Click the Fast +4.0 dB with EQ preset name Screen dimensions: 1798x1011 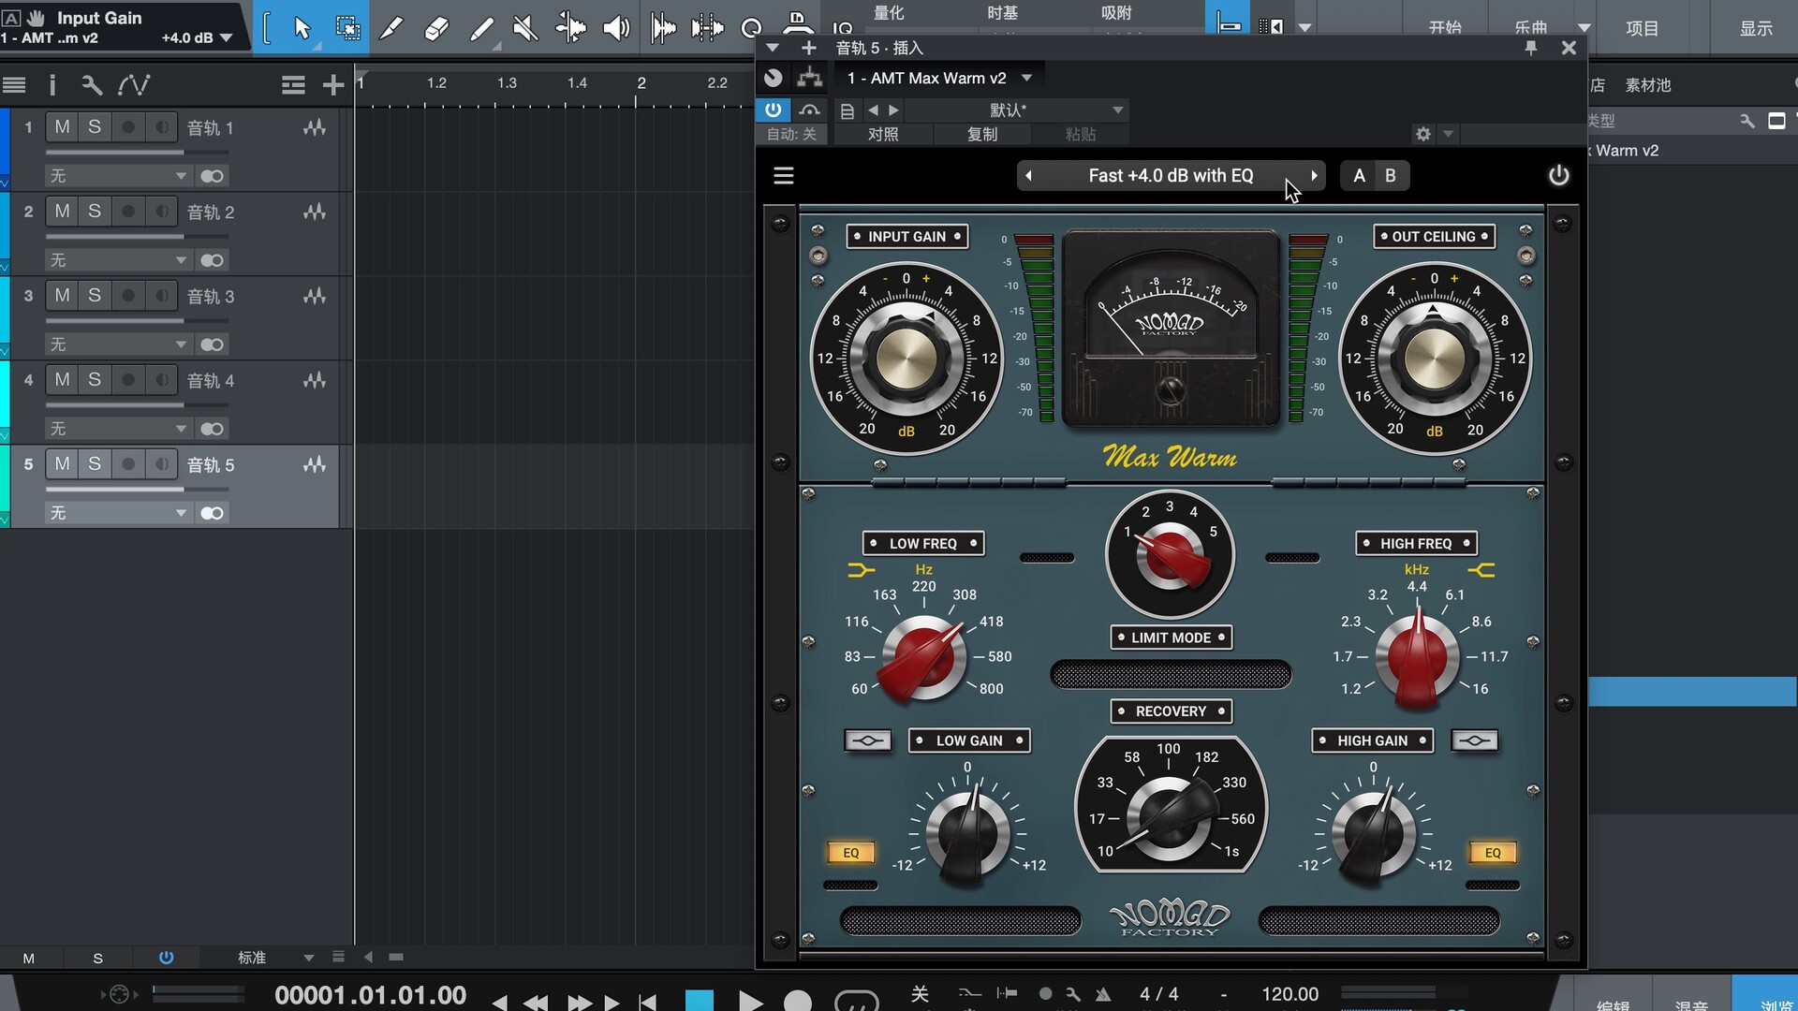(1171, 176)
